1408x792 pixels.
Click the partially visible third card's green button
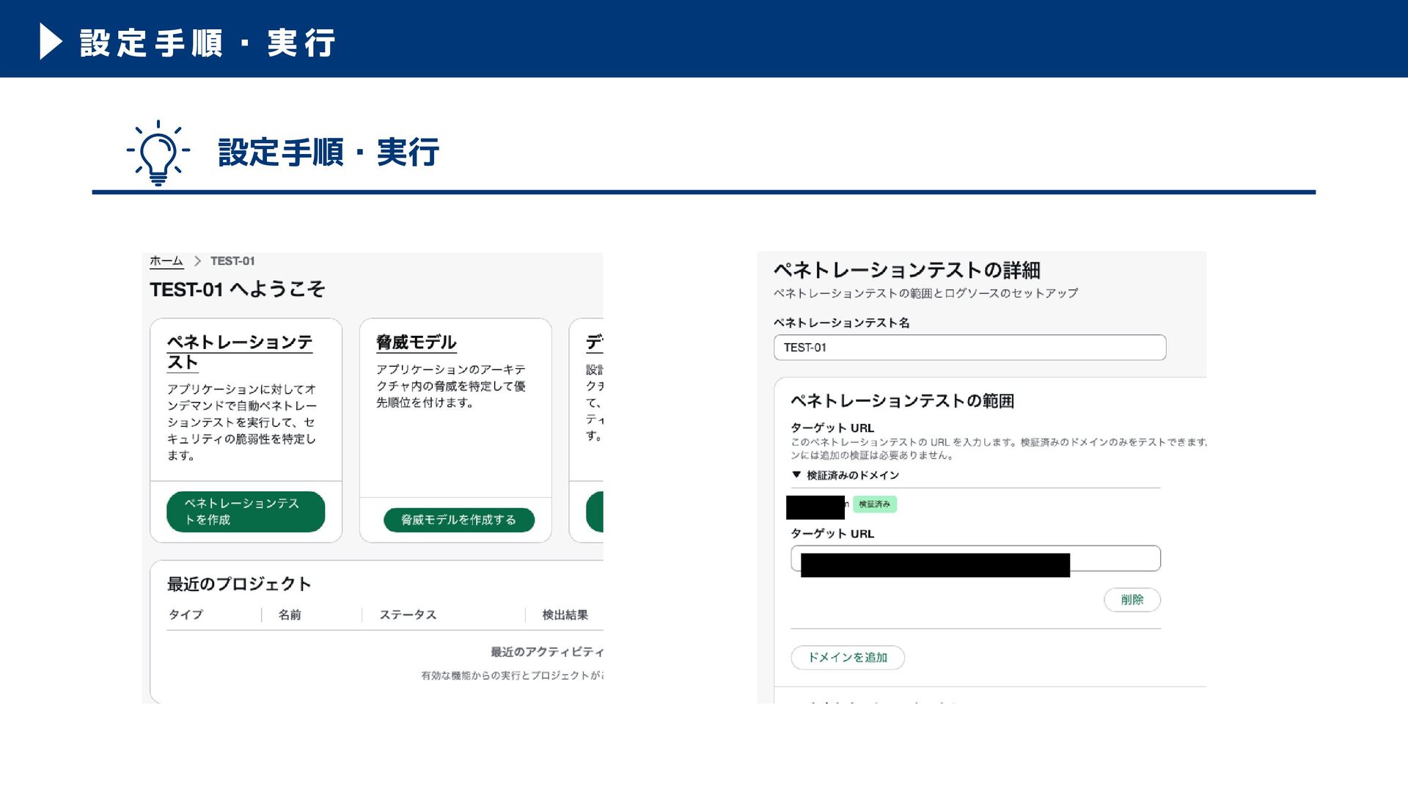(x=595, y=511)
